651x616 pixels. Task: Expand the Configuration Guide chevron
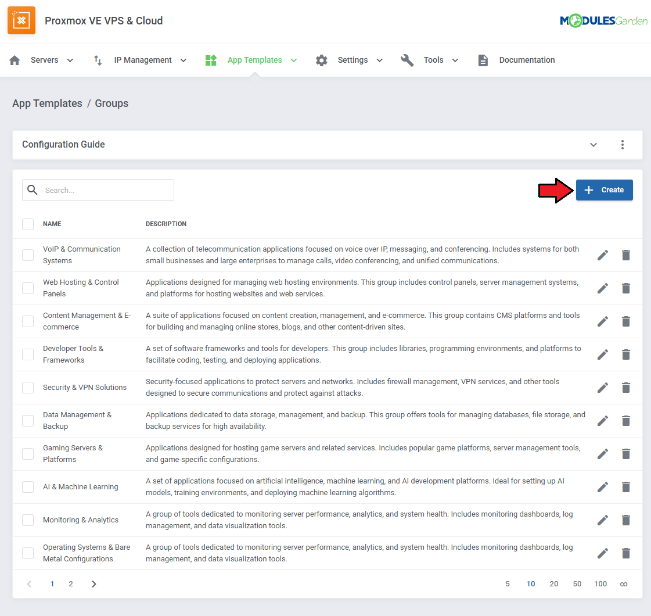point(594,145)
